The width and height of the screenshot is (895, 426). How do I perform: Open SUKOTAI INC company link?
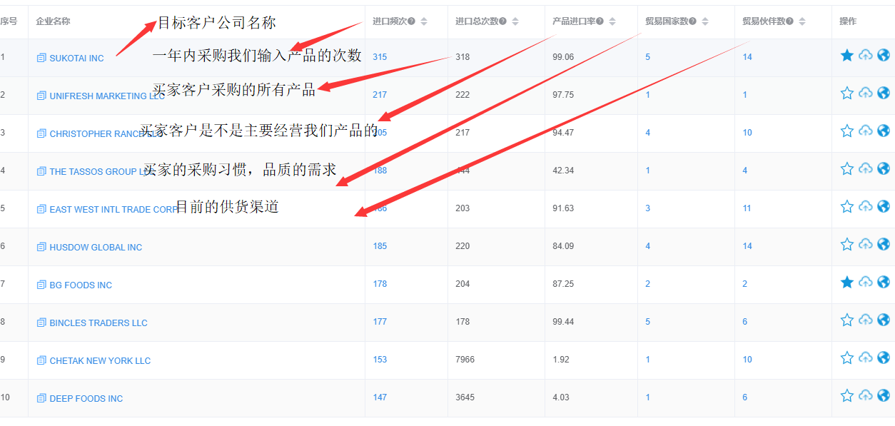tap(76, 58)
